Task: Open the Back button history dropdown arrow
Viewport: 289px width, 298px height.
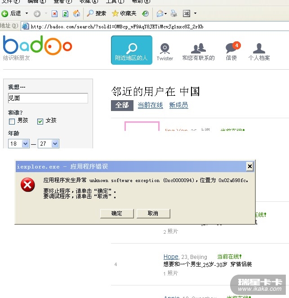Action: pos(27,13)
